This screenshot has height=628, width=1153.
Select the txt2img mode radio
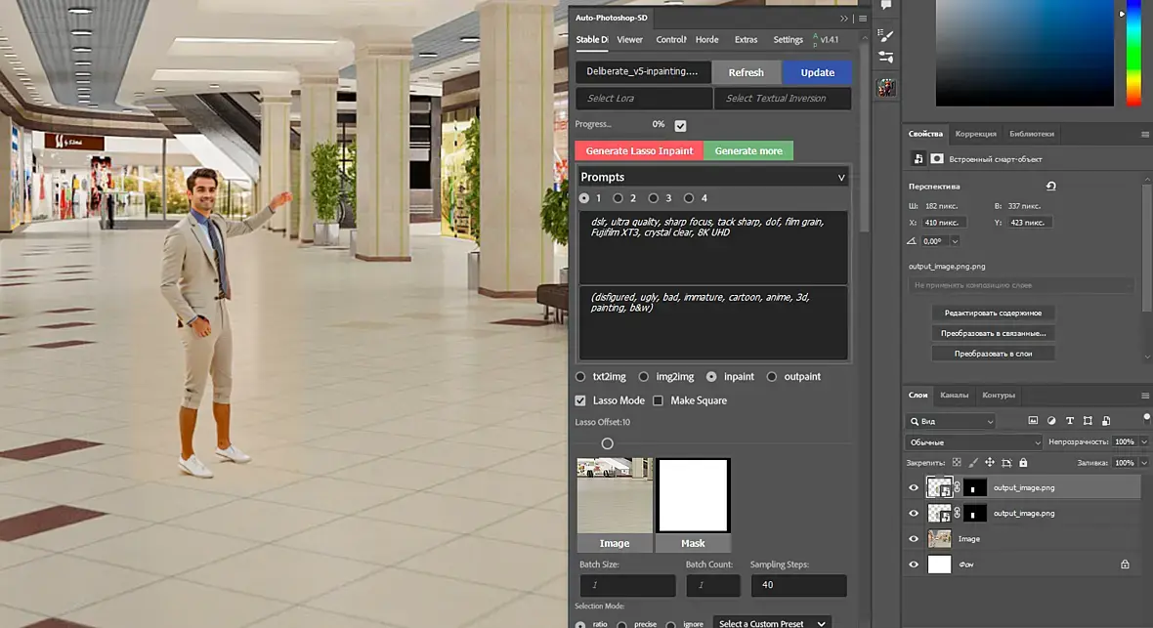click(580, 376)
